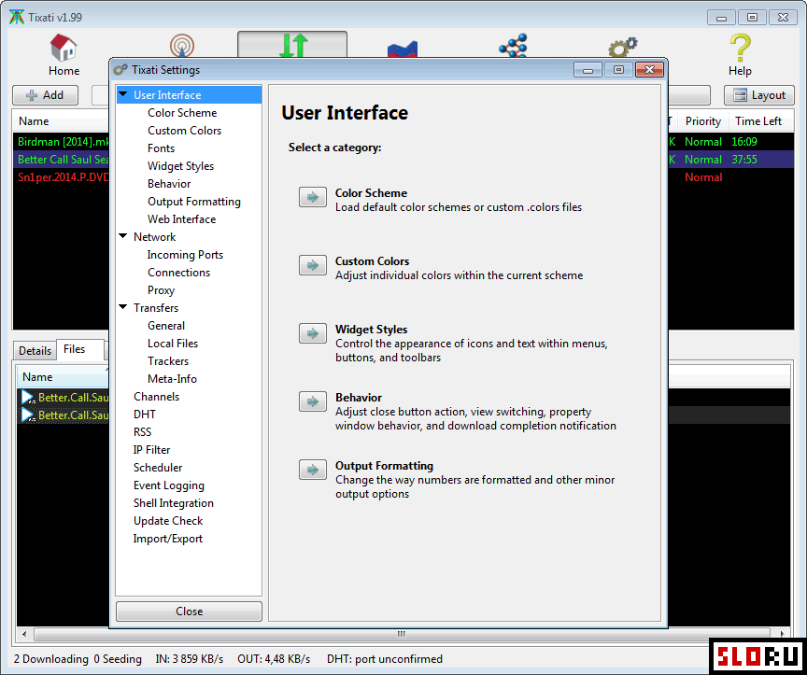The image size is (807, 675).
Task: Open Settings gears icon in main toolbar
Action: pyautogui.click(x=623, y=47)
